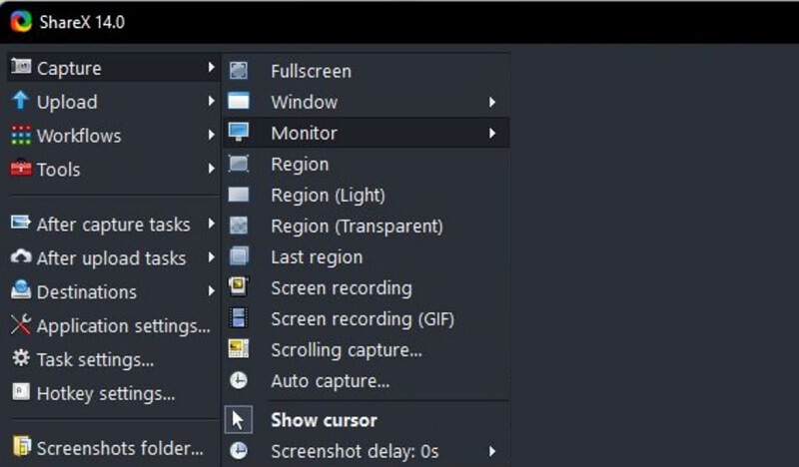
Task: Open Screenshot delay: 0s options
Action: tap(366, 451)
